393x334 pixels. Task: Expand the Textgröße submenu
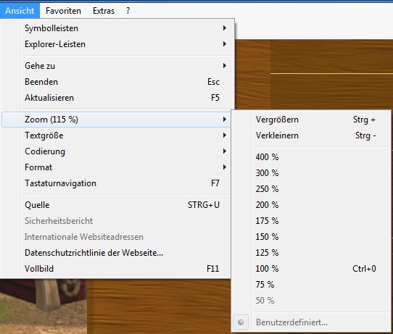116,135
